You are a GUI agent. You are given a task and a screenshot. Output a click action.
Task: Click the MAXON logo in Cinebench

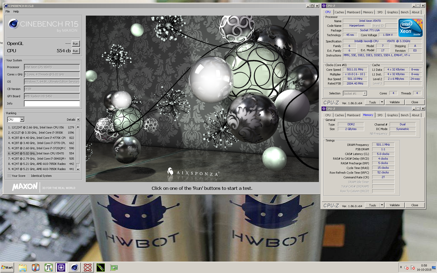(x=25, y=186)
